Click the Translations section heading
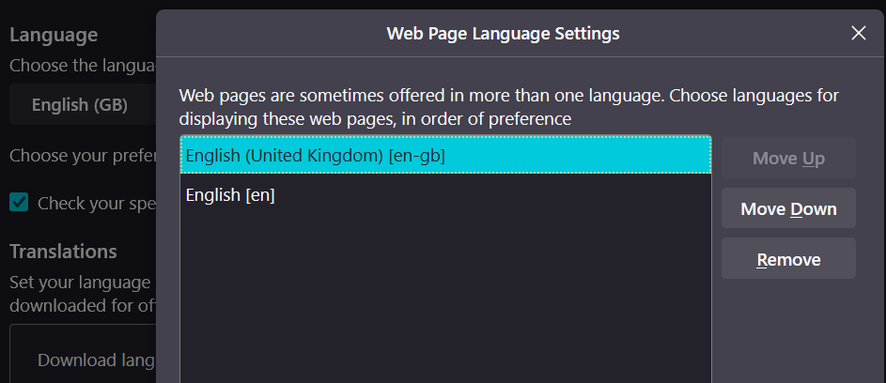This screenshot has width=886, height=383. coord(63,252)
